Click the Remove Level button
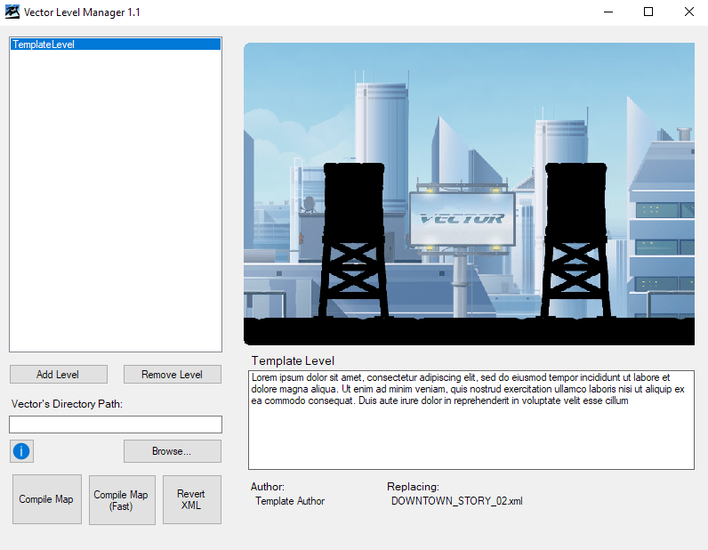The height and width of the screenshot is (550, 708). pos(172,374)
